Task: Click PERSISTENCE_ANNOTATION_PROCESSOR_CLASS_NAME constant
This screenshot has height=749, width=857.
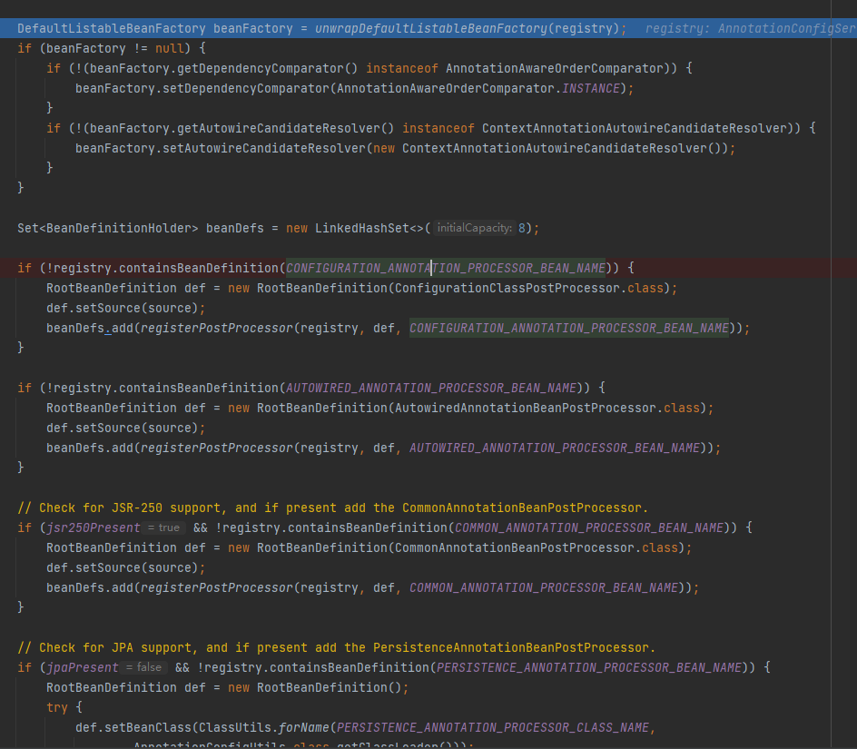Action: point(492,728)
